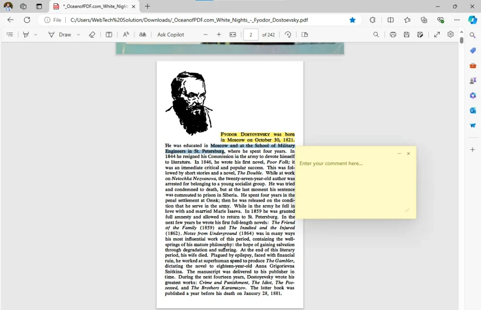Screen dimensions: 481x310
Task: Open PDF settings gear
Action: tap(450, 34)
